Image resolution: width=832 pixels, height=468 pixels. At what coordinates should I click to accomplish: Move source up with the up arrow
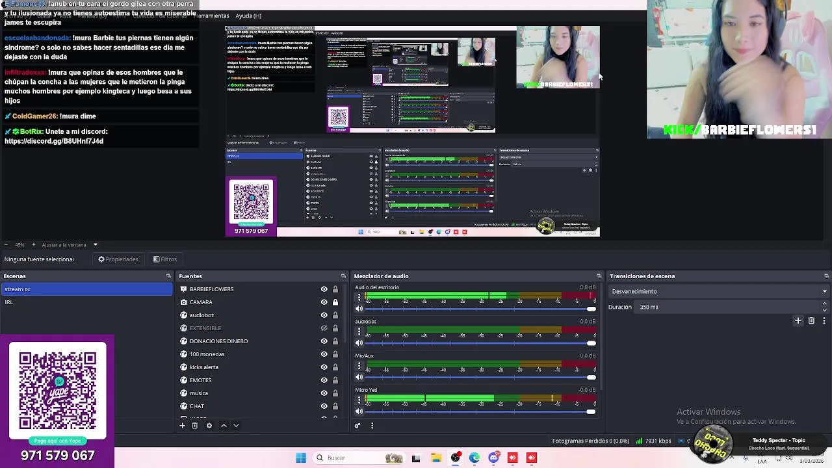coord(224,426)
